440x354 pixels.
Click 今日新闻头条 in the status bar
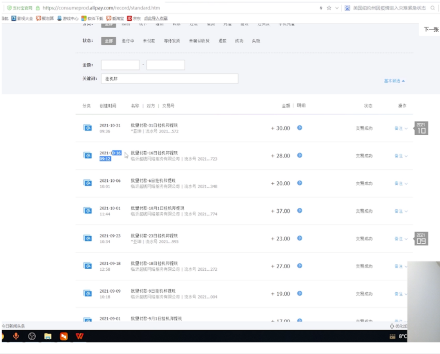(13, 326)
